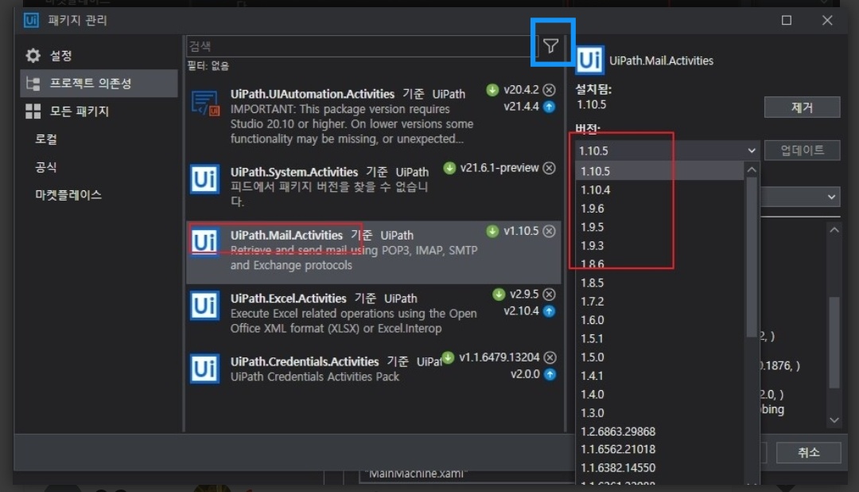Click UIAutomation installed green check icon

pyautogui.click(x=492, y=89)
